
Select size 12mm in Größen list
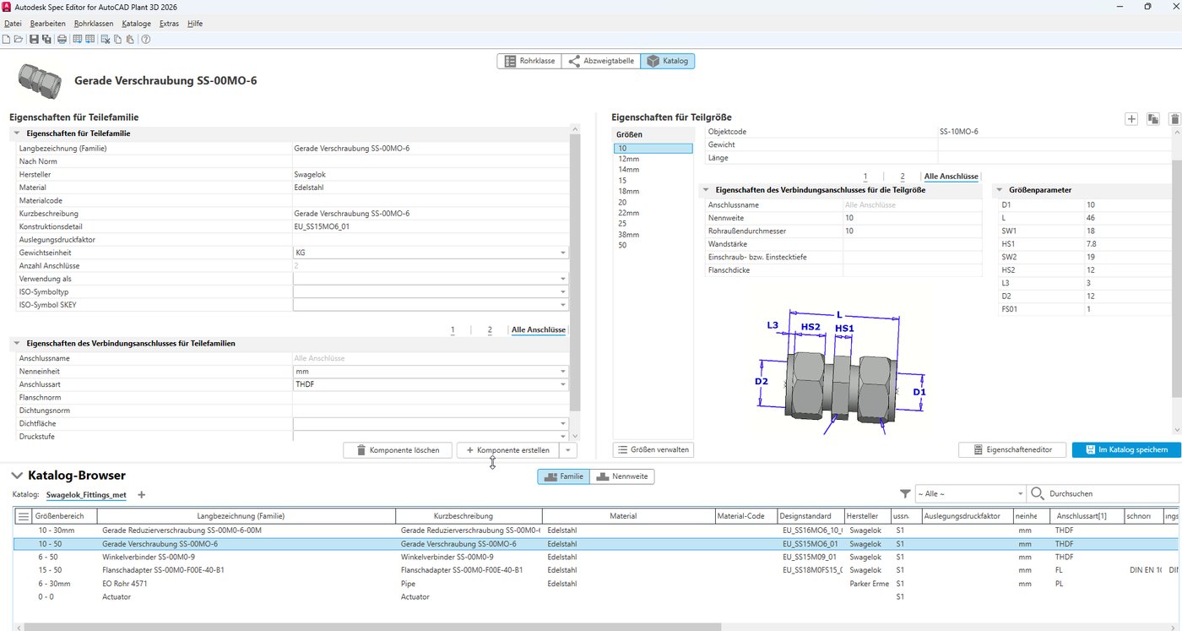tap(653, 159)
